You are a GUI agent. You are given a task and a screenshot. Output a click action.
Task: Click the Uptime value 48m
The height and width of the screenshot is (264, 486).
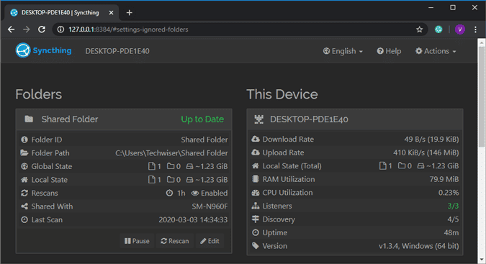[x=451, y=232]
